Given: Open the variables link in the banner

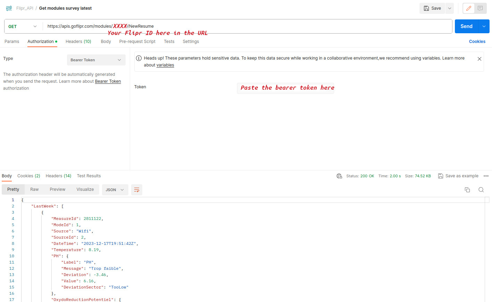Looking at the screenshot, I should click(165, 65).
